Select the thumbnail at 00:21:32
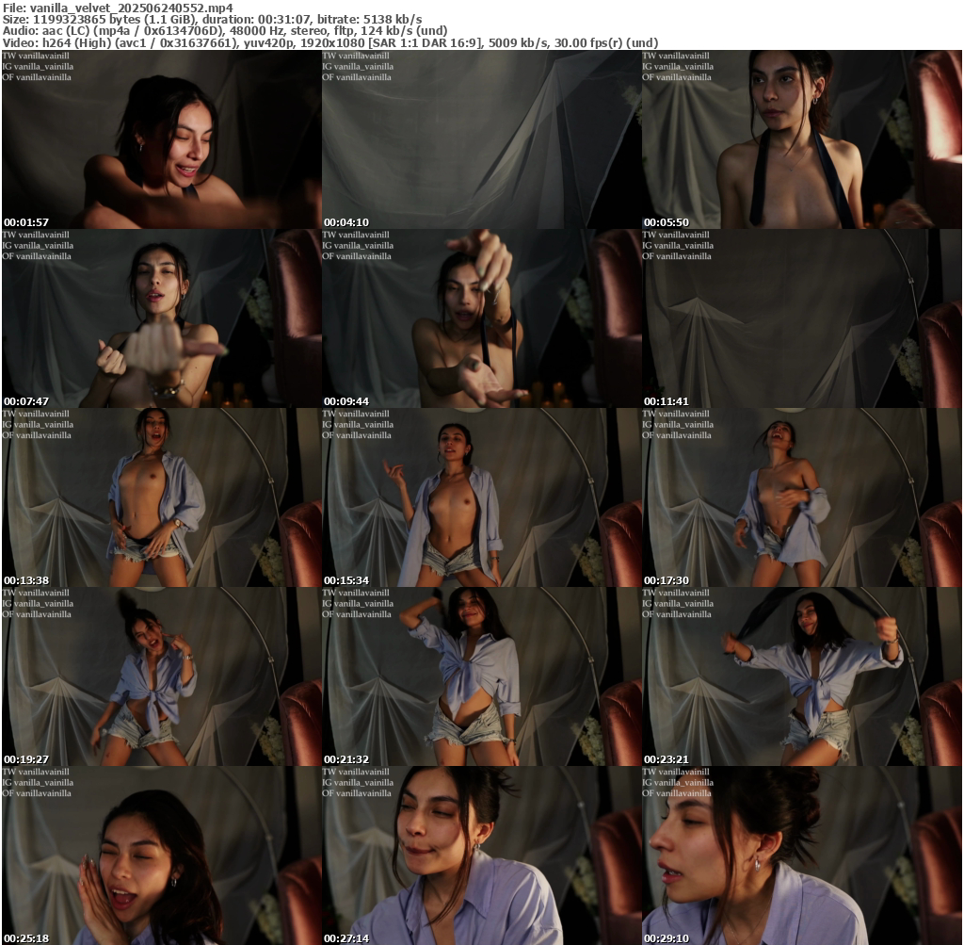Viewport: 964px width, 945px height. [481, 676]
